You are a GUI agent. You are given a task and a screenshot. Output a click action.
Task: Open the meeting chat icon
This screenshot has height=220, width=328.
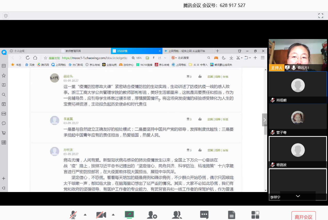click(204, 215)
